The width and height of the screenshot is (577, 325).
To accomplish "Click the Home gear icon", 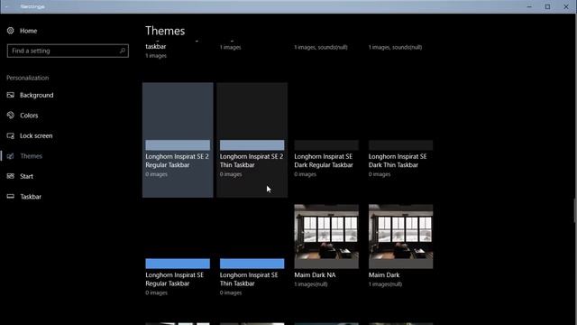I will click(10, 31).
